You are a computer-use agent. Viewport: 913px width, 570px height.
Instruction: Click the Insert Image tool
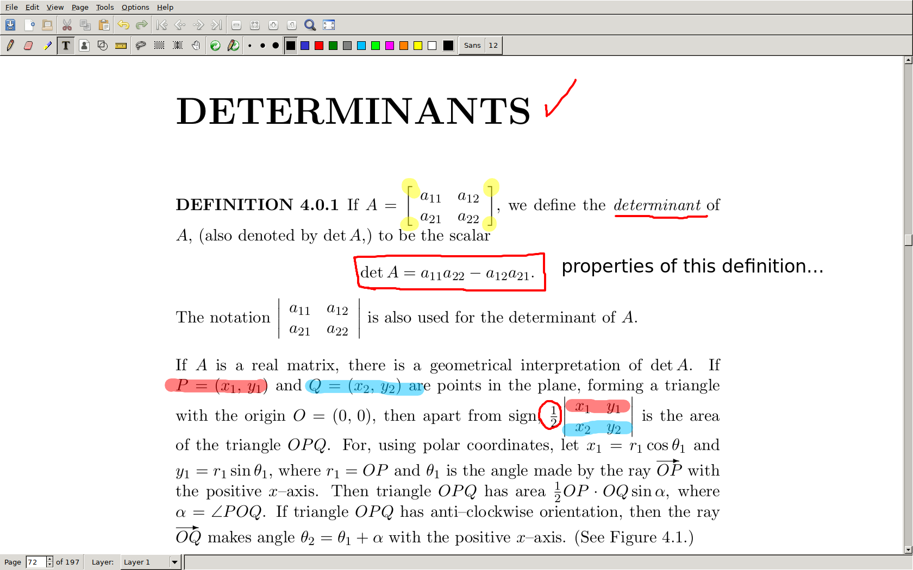84,46
